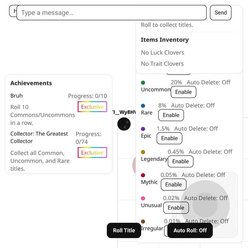Screen dimensions: 248x248
Task: Enable auto delete for Rare titles
Action: tap(171, 115)
